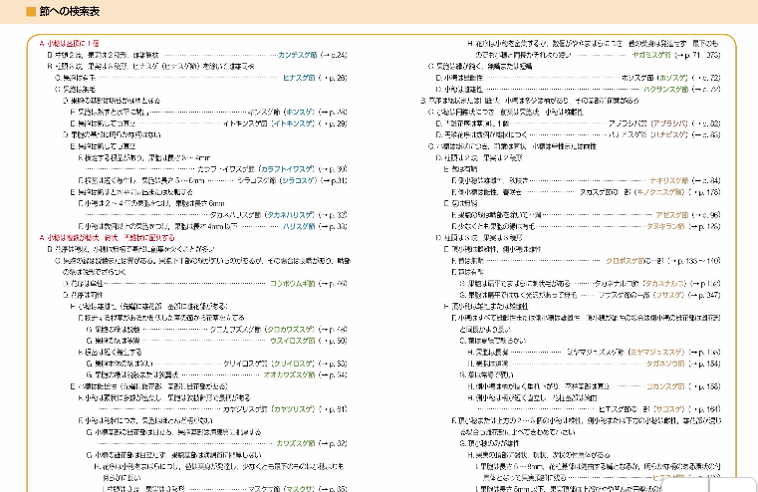The width and height of the screenshot is (758, 492).
Task: Open the ウスイロスゲ節 link (p.50)
Action: click(293, 341)
